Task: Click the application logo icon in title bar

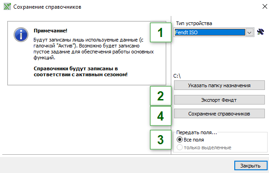Action: click(x=7, y=7)
